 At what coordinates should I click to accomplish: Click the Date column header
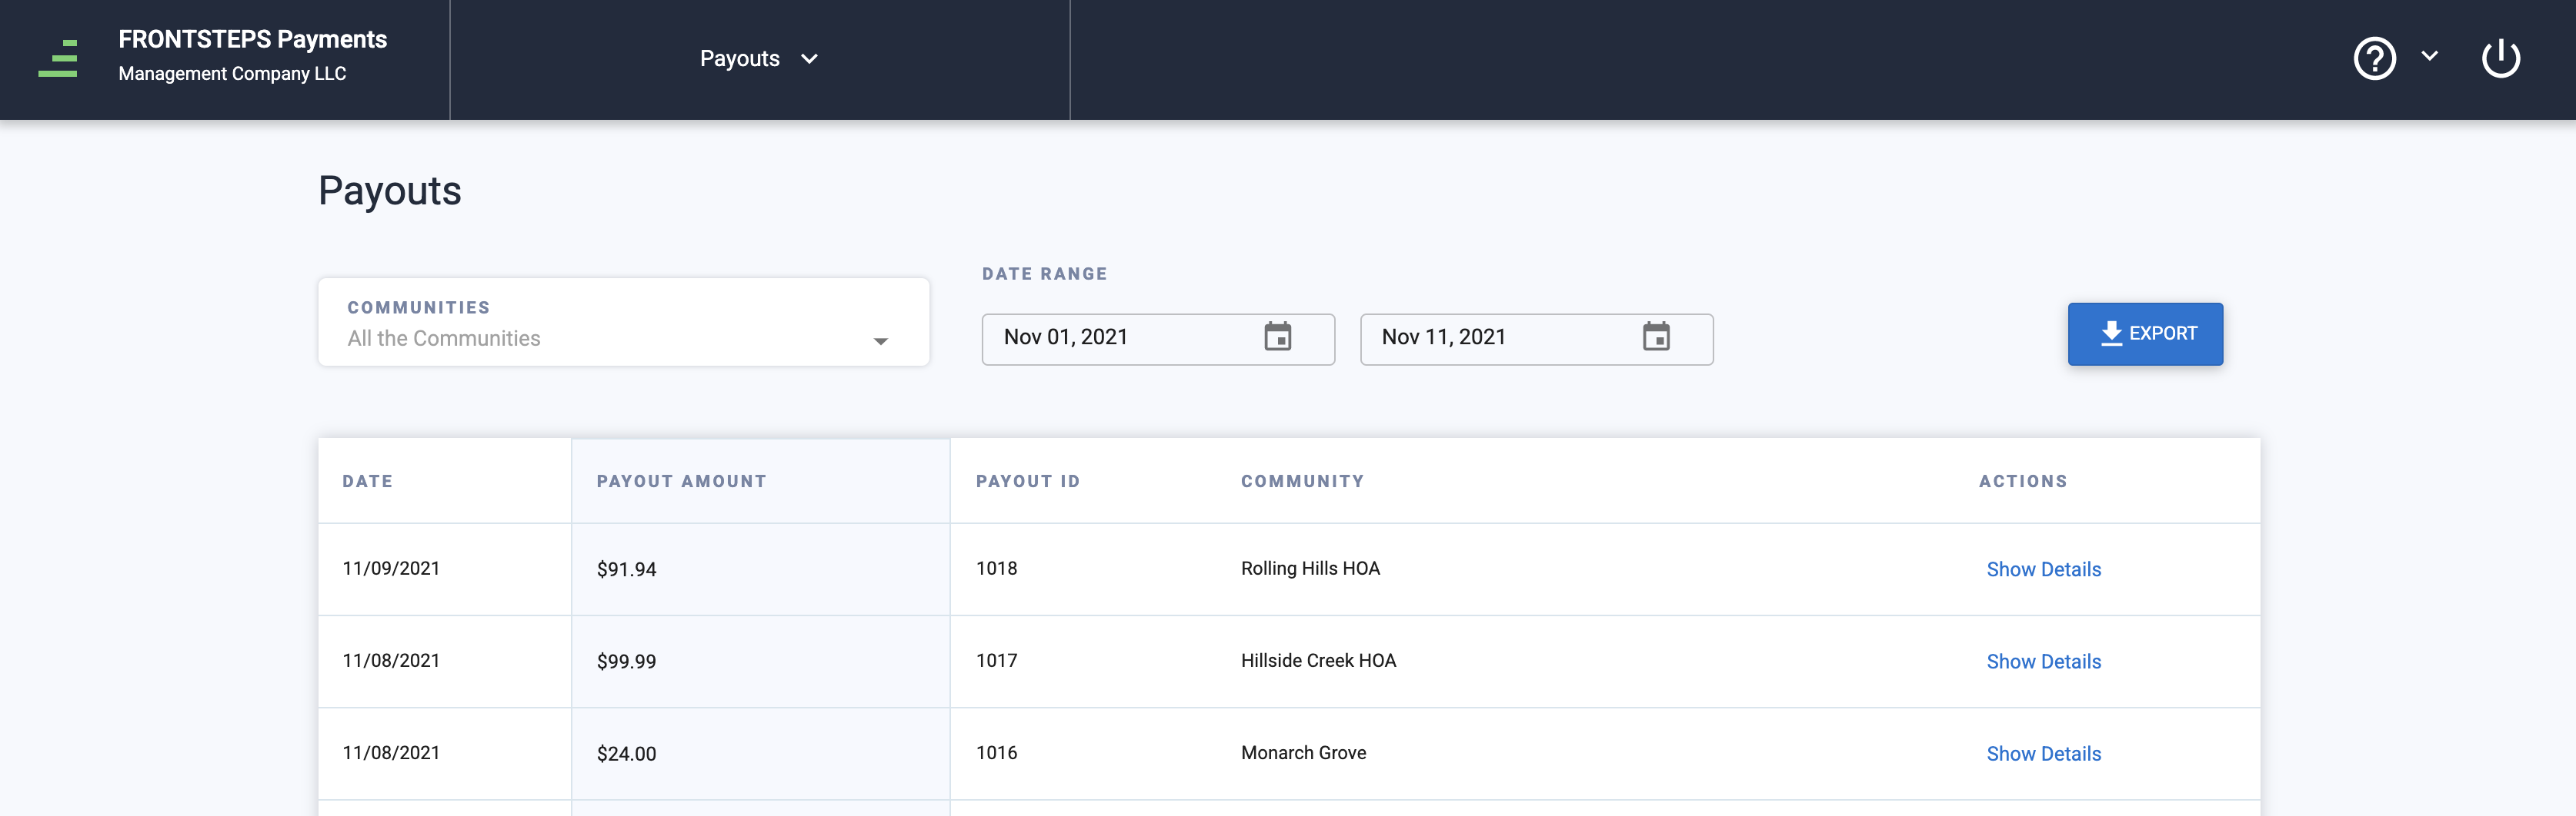(367, 482)
